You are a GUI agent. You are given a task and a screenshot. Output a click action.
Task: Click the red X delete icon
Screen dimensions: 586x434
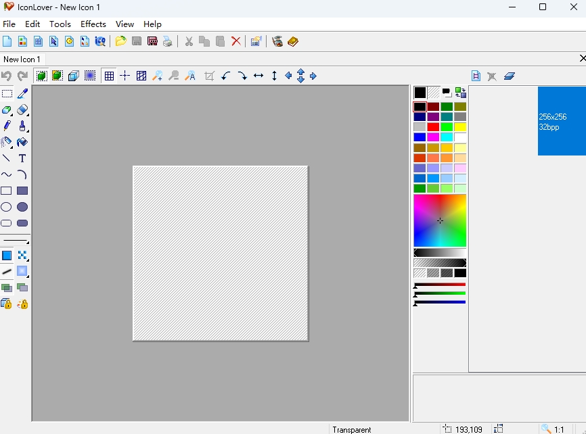235,41
